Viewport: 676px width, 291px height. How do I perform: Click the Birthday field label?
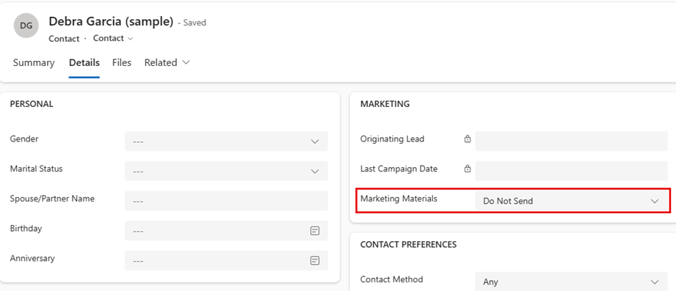26,229
